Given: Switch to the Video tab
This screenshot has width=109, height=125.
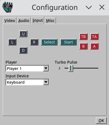Looking at the screenshot, I should [x=10, y=21].
